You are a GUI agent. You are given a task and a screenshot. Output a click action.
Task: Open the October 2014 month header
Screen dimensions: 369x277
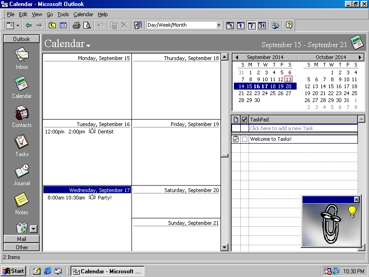point(331,57)
